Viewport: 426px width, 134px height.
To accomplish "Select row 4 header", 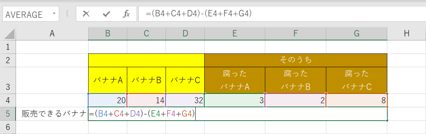I will (x=8, y=100).
